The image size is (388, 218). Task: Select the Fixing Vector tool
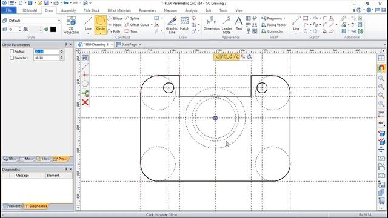point(274,25)
